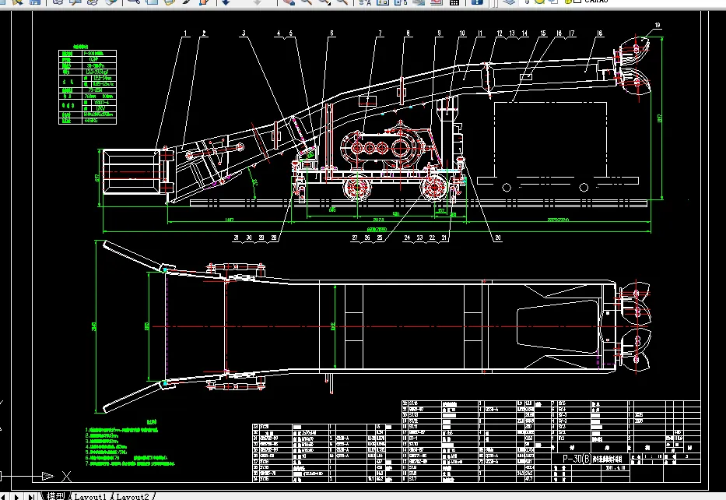Select part balloon number 4

pyautogui.click(x=279, y=33)
